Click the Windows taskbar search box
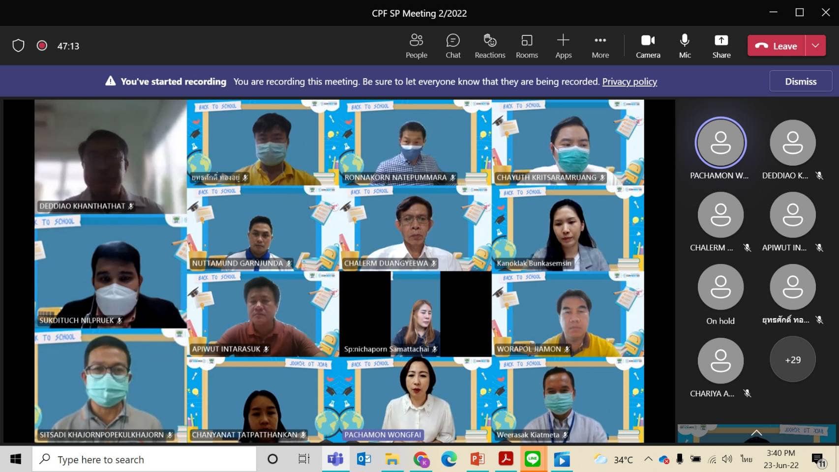The height and width of the screenshot is (472, 839). pos(145,459)
